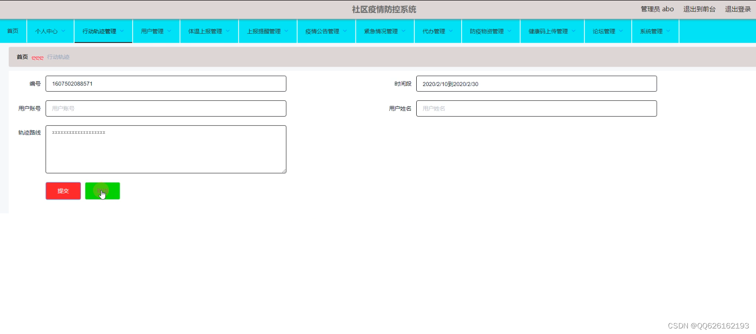Expand the 疫情公告管理 dropdown arrow
Screen dimensions: 756x334
click(x=345, y=31)
